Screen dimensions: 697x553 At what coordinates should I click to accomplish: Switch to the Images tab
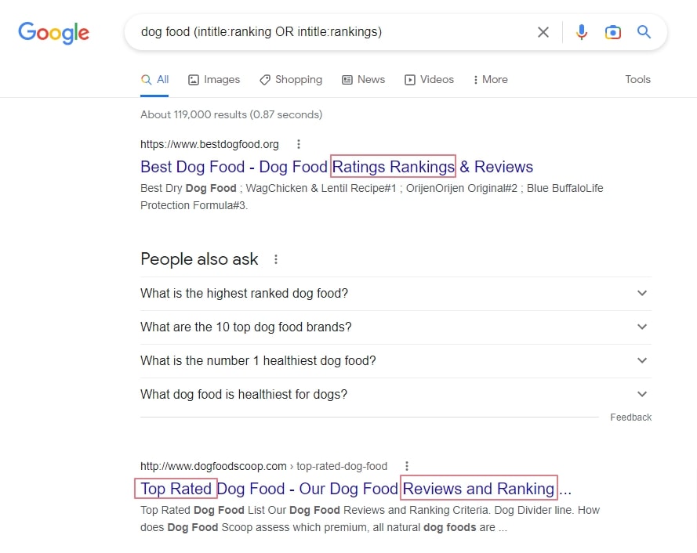[214, 80]
